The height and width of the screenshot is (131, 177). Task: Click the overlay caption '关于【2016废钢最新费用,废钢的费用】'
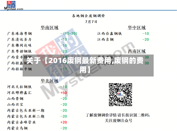pyautogui.click(x=85, y=65)
